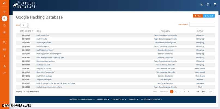Focus the Quick Search input field

[202, 24]
